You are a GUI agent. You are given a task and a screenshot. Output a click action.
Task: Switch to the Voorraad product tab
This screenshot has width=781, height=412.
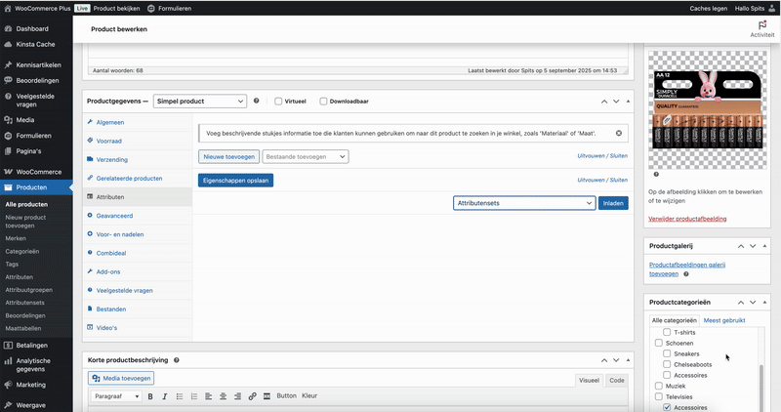[111, 141]
